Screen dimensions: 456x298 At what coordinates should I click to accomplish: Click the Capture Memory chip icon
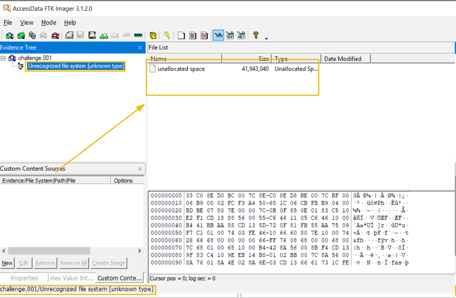(138, 35)
